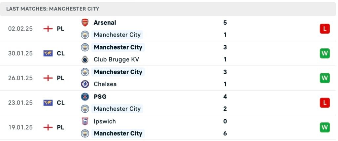Viewport: 338px width, 141px height.
Task: Click the red L badge for PSG match
Action: pyautogui.click(x=325, y=103)
